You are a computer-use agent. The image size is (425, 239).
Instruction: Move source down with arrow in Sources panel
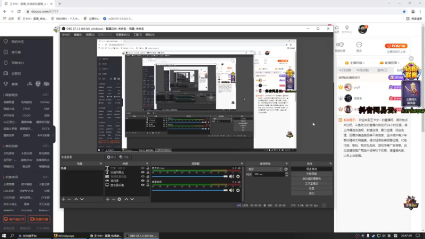coord(132,199)
